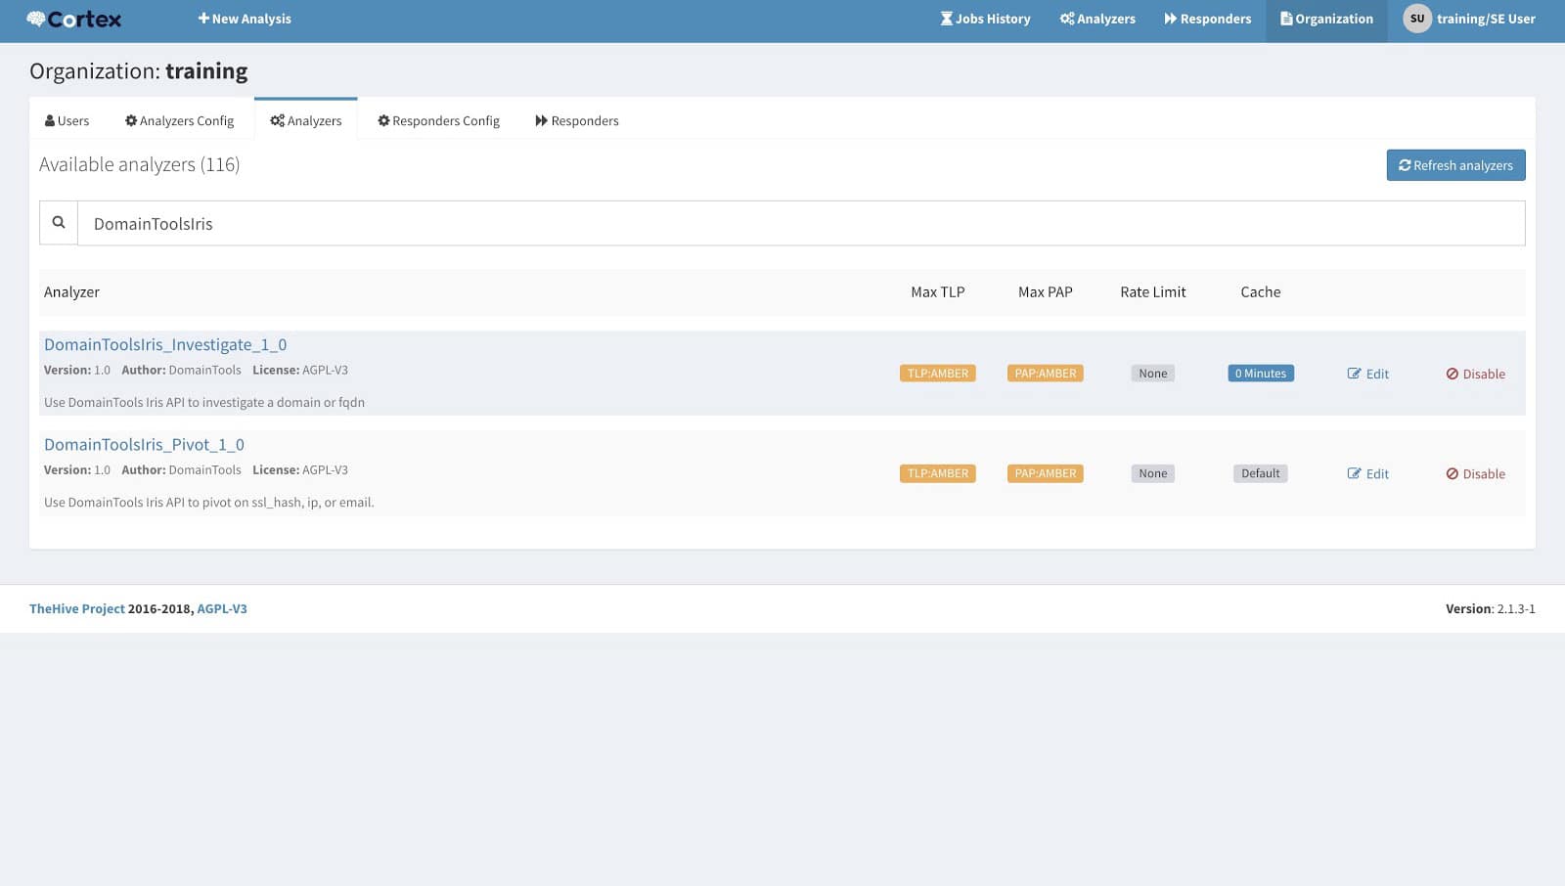This screenshot has height=886, width=1565.
Task: Edit the DomainToolsIris_Pivot_1_0 analyzer
Action: 1367,473
